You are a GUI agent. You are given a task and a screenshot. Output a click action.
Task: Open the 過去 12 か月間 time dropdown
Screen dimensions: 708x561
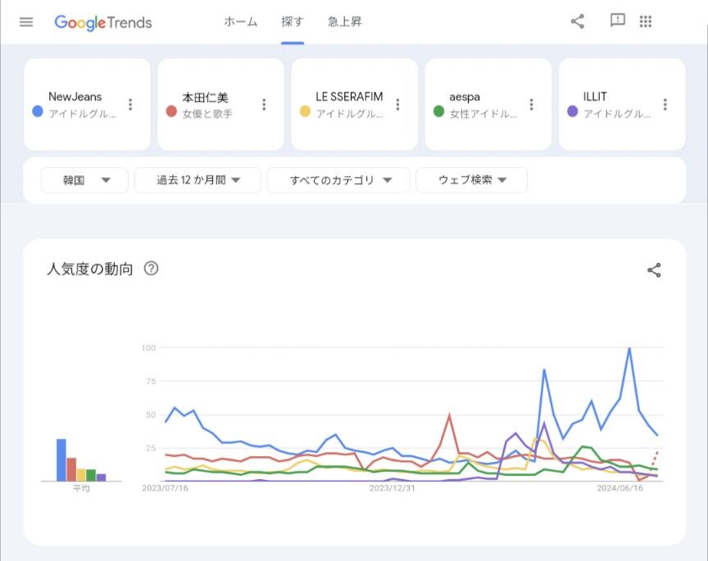(197, 180)
